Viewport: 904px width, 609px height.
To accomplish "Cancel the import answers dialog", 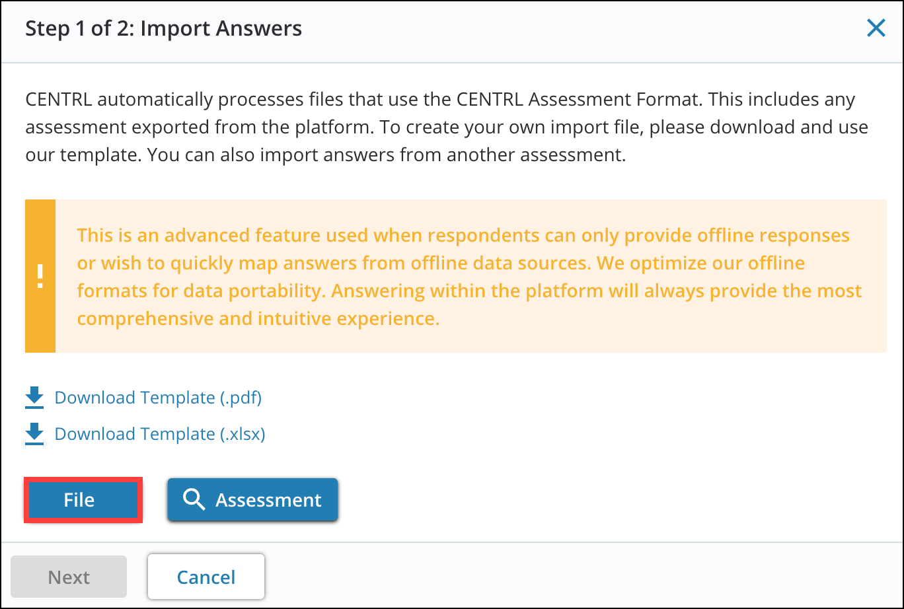I will pyautogui.click(x=206, y=577).
